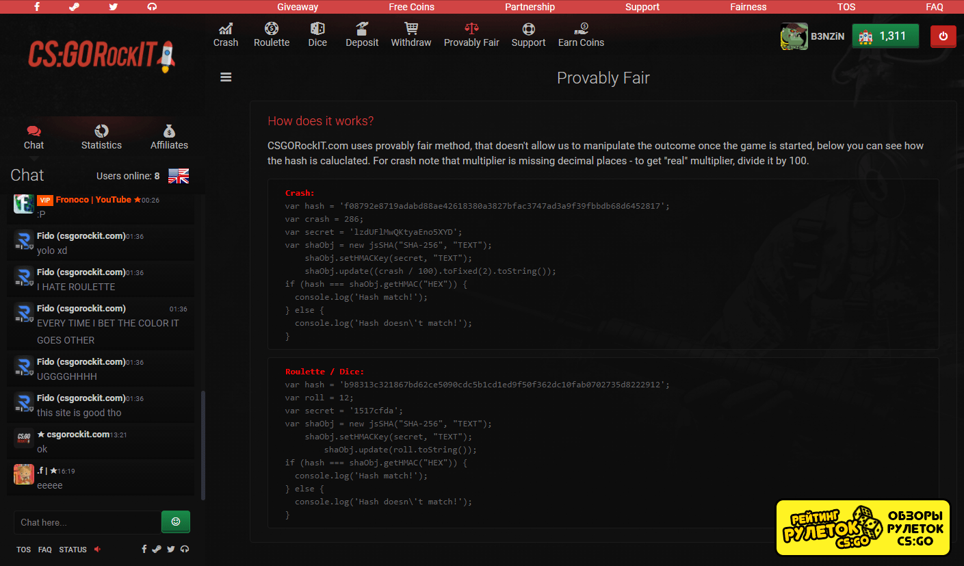
Task: Click '.f |' user avatar in chat
Action: 24,474
